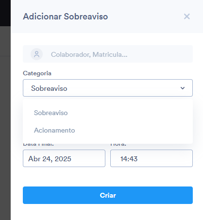This screenshot has height=220, width=203.
Task: Click the partially hidden Data Final label
Action: tap(38, 145)
